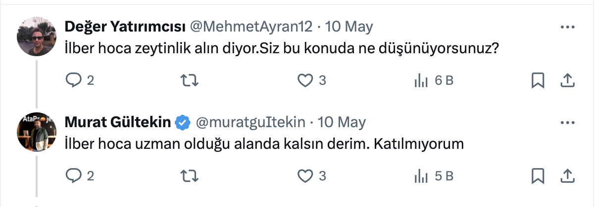Reply to Murat Gültekin's tweet
Viewport: 596px width, 207px height.
coord(73,175)
